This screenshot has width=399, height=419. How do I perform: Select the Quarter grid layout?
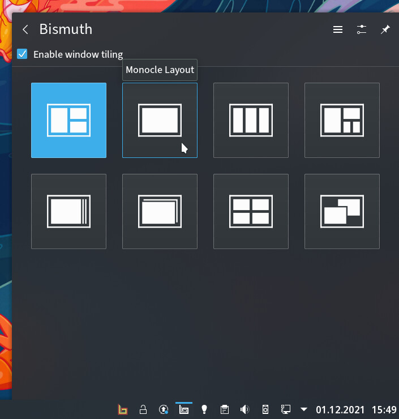click(x=251, y=211)
